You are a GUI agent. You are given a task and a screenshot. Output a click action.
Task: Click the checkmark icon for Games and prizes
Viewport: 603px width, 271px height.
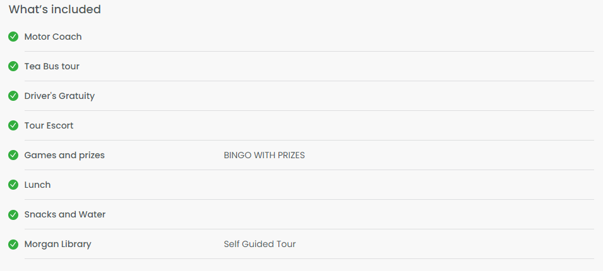[13, 155]
